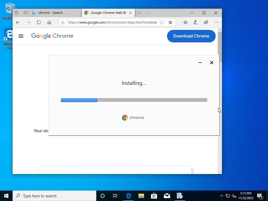Click the Edge icon on taskbar
Image resolution: width=268 pixels, height=201 pixels.
[x=128, y=196]
